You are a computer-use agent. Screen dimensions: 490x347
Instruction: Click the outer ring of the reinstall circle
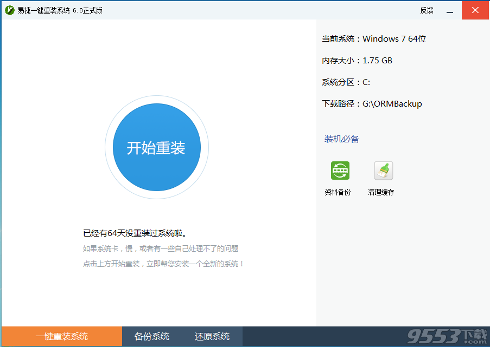[x=157, y=96]
